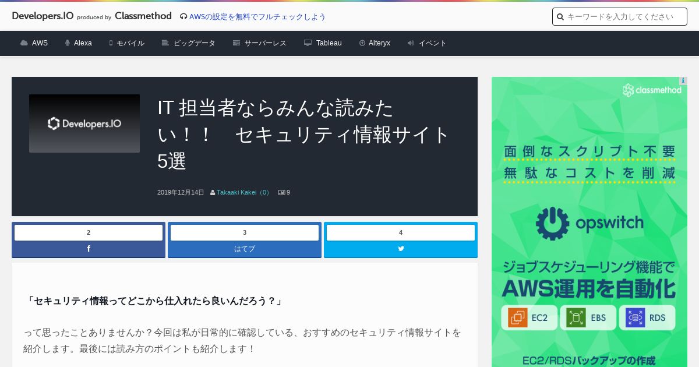Image resolution: width=699 pixels, height=367 pixels.
Task: Click the EC2 badge in the ad
Action: (529, 318)
